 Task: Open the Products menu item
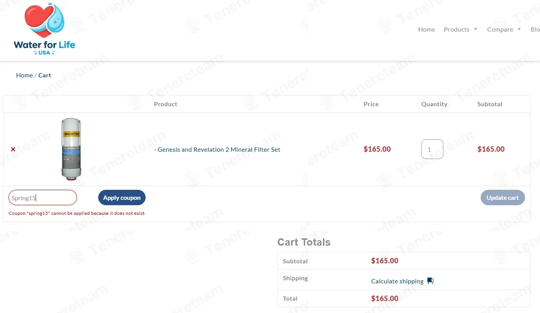[456, 30]
